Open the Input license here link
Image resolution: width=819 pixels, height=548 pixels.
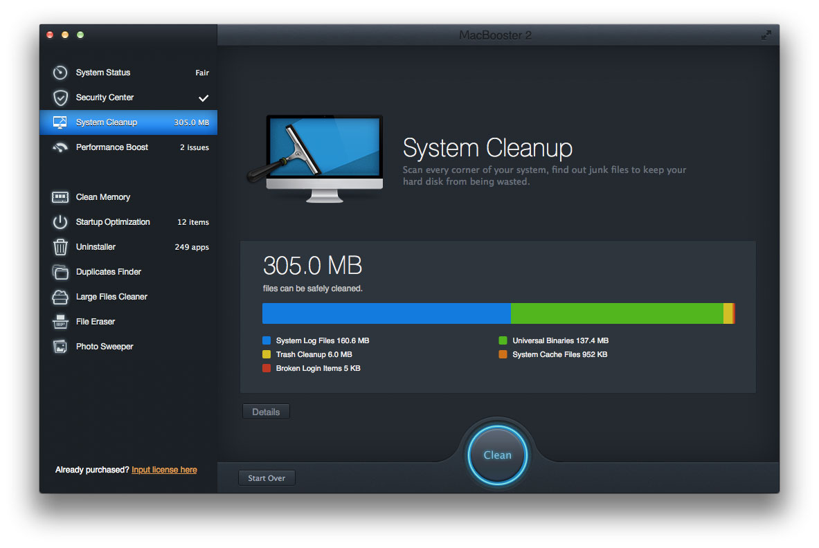coord(164,470)
